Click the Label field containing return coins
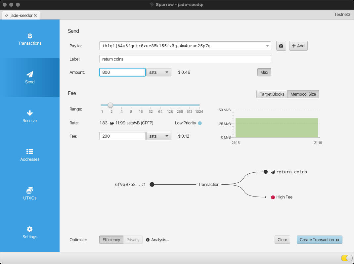The width and height of the screenshot is (354, 264). pyautogui.click(x=185, y=59)
